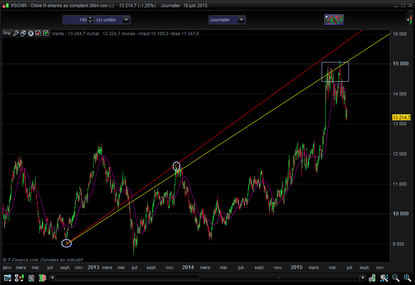Click the Vente : 13 204,7 quote text

point(69,34)
